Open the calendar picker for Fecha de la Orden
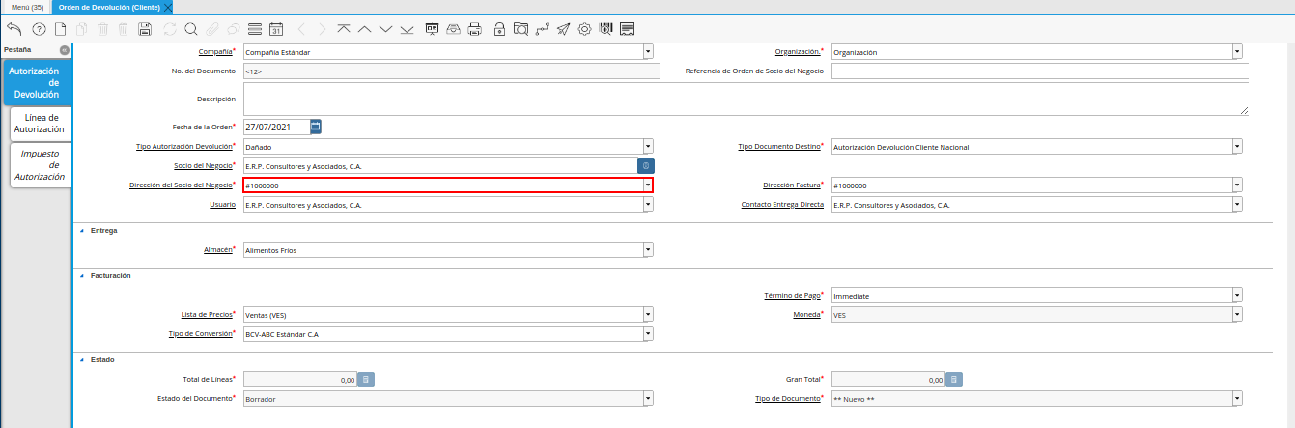1295x428 pixels. [316, 127]
